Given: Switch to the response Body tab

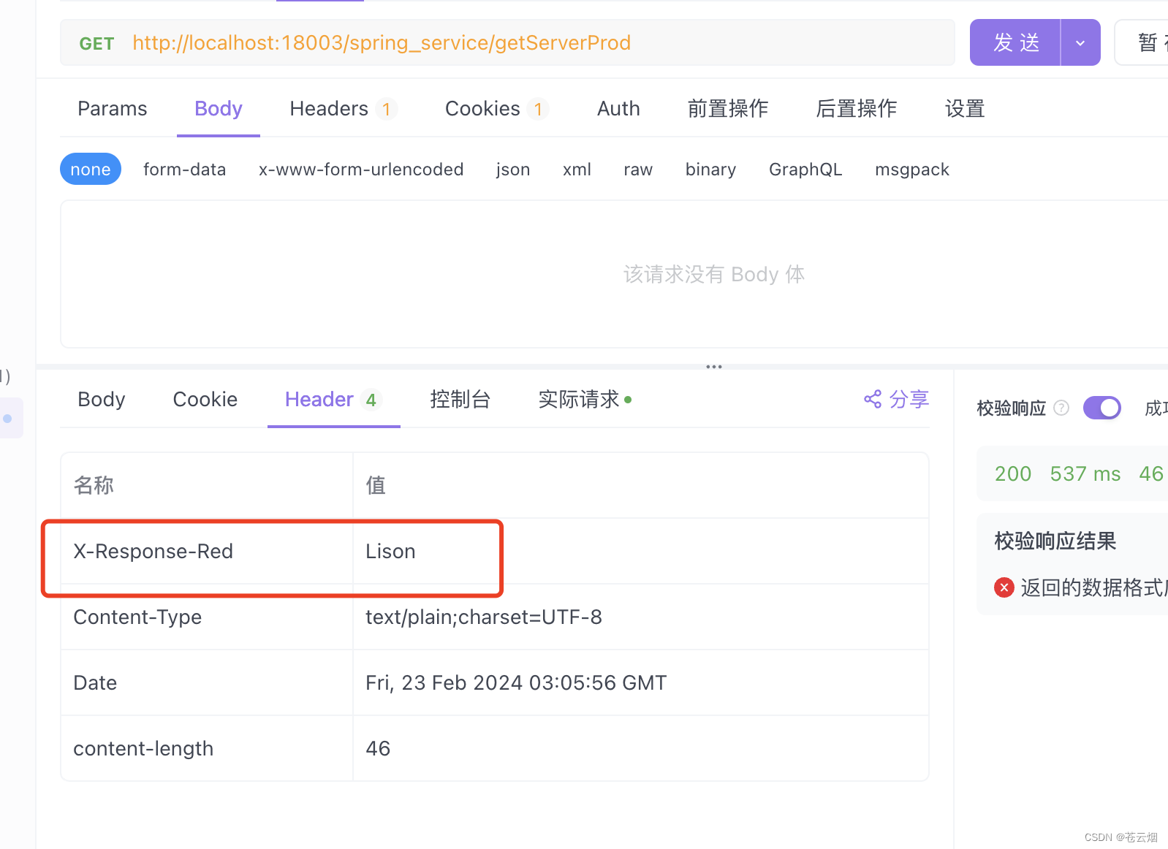Looking at the screenshot, I should 102,399.
